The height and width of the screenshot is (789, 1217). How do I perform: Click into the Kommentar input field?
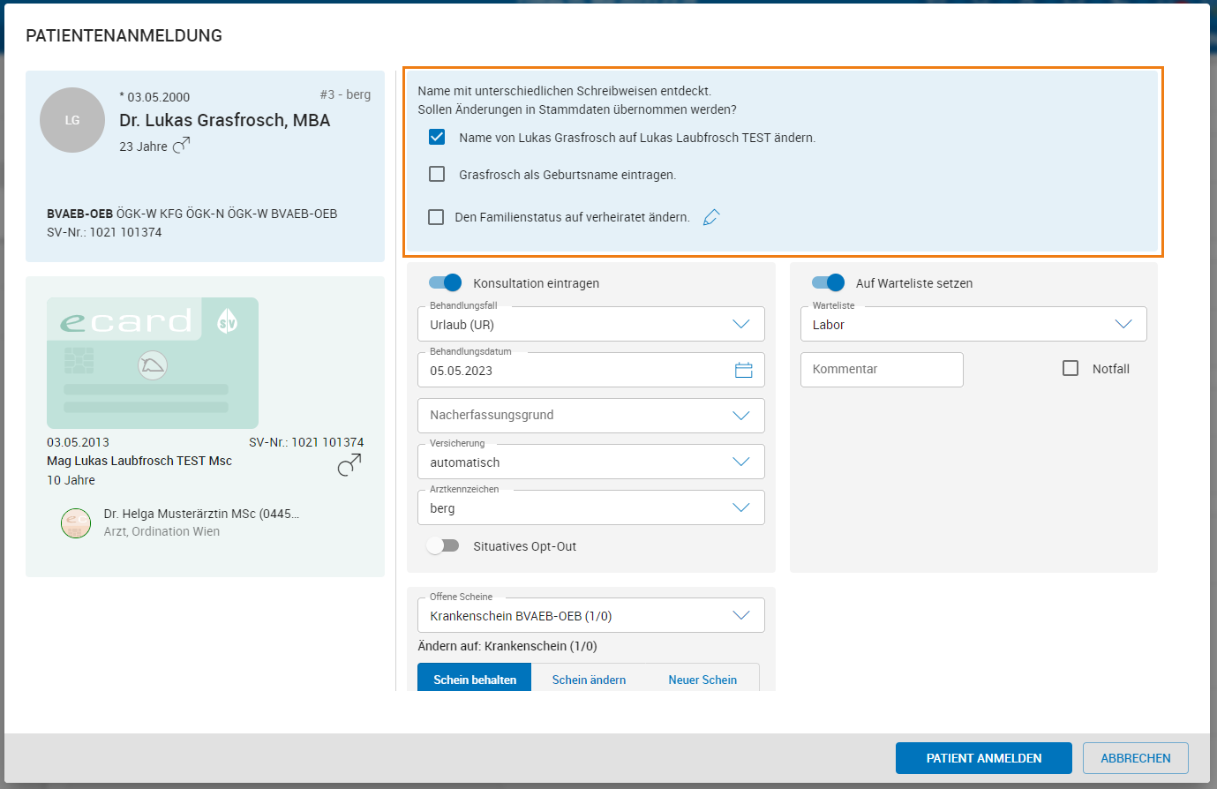881,369
